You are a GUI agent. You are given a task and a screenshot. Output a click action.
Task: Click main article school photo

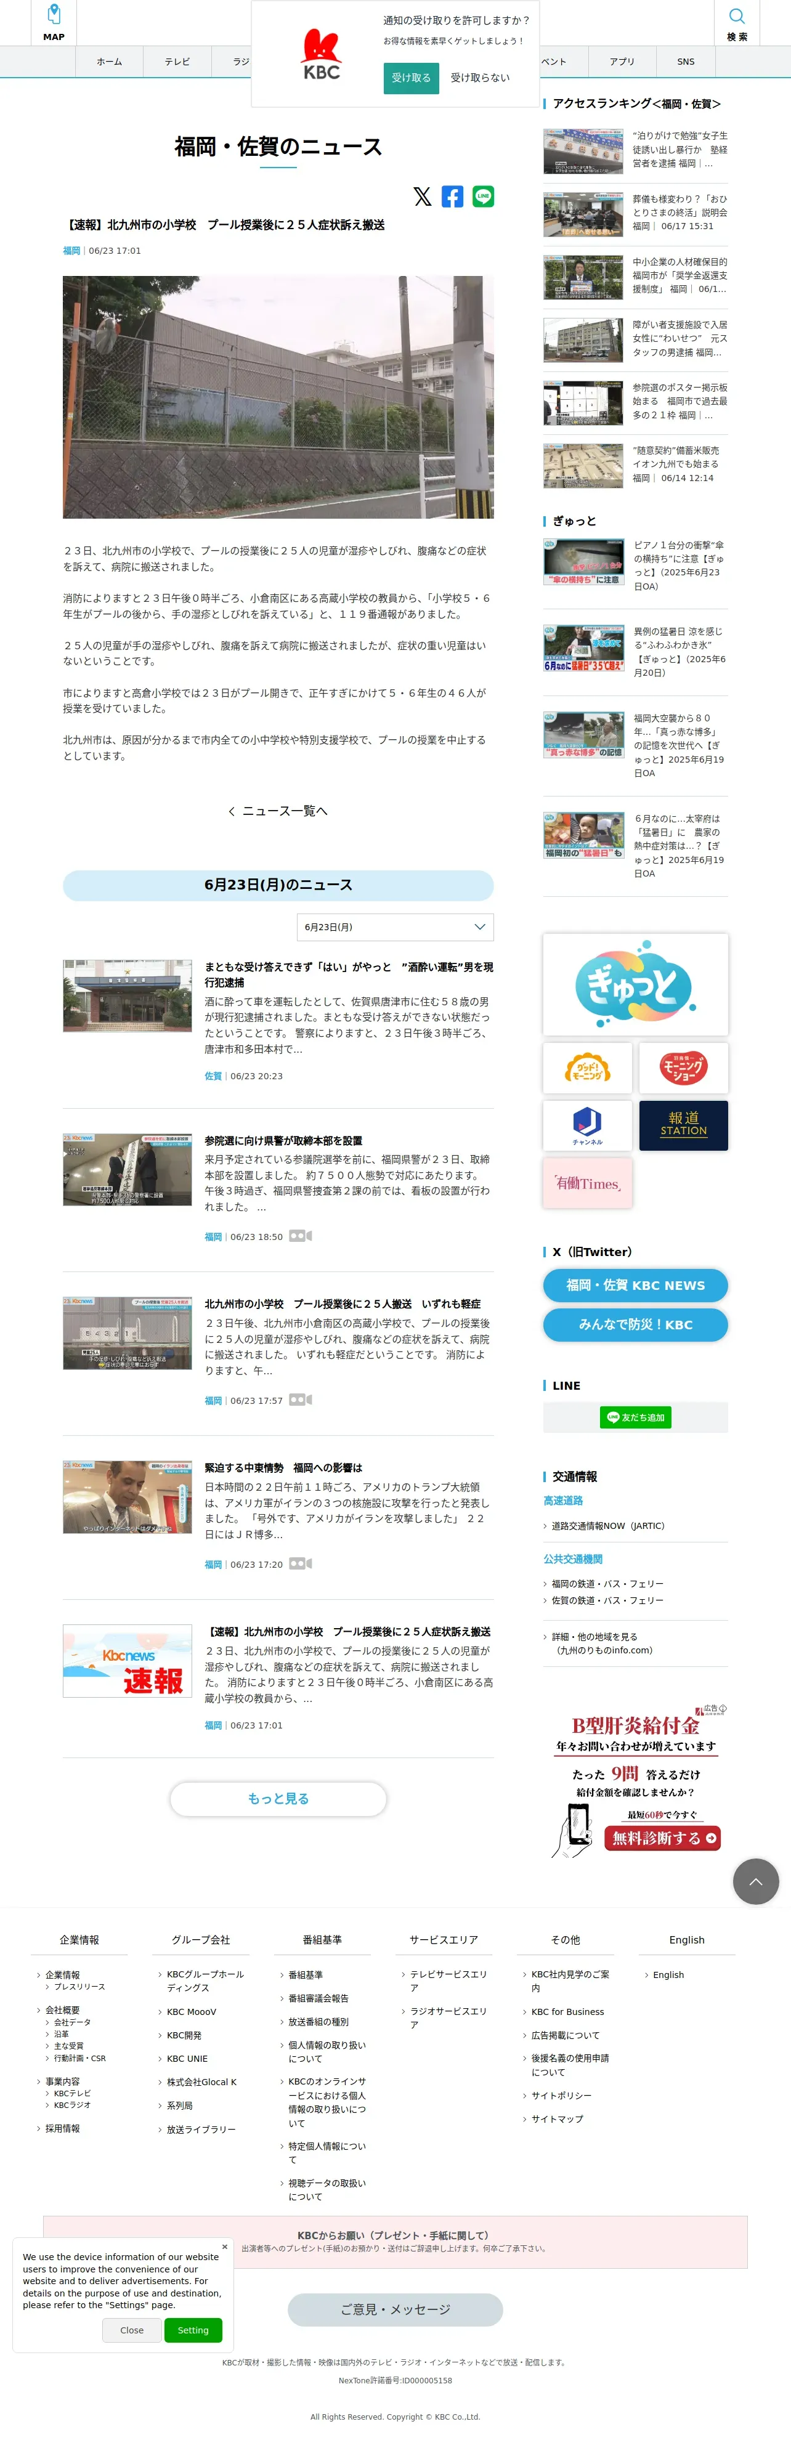278,397
